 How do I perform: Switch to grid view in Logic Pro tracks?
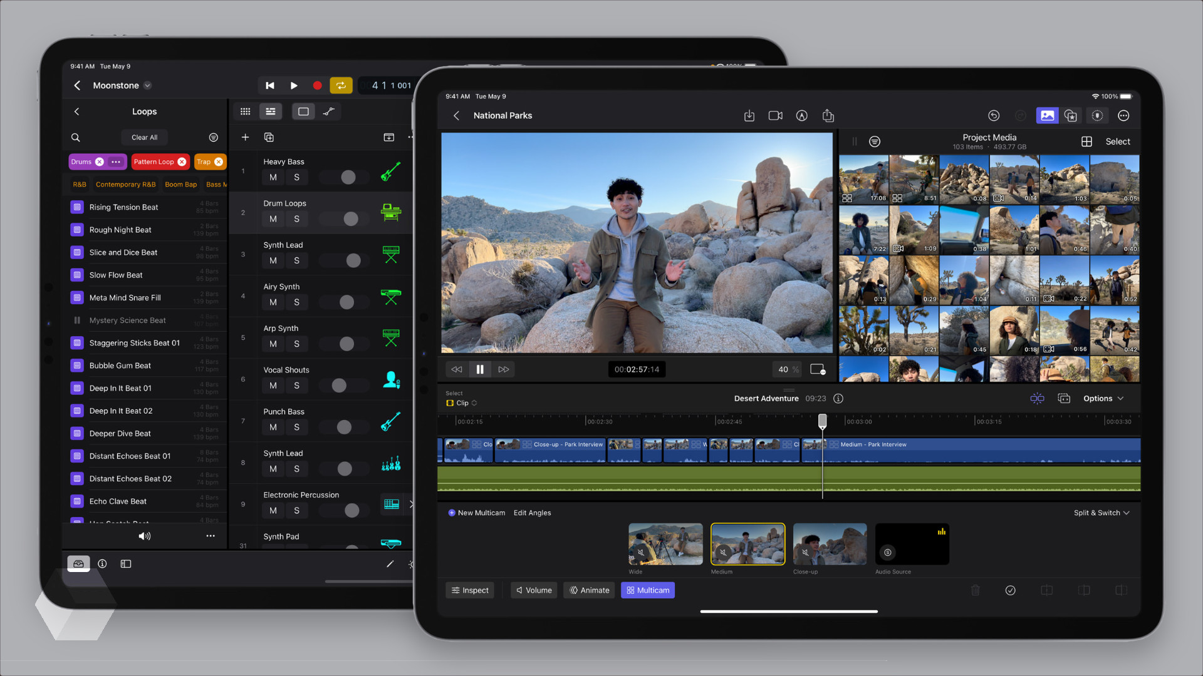point(245,111)
